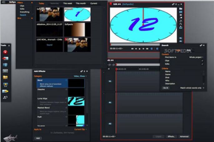Click the top icon in viewer side strip
The width and height of the screenshot is (214, 142).
[x=181, y=9]
